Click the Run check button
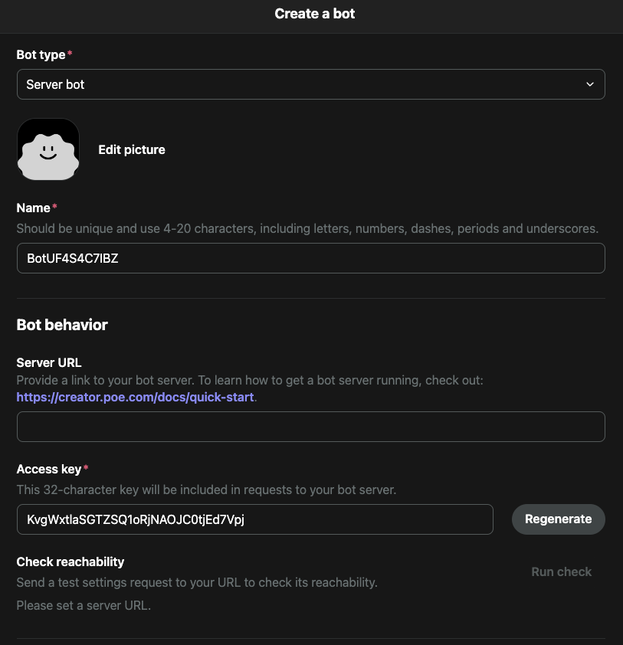 pos(561,571)
